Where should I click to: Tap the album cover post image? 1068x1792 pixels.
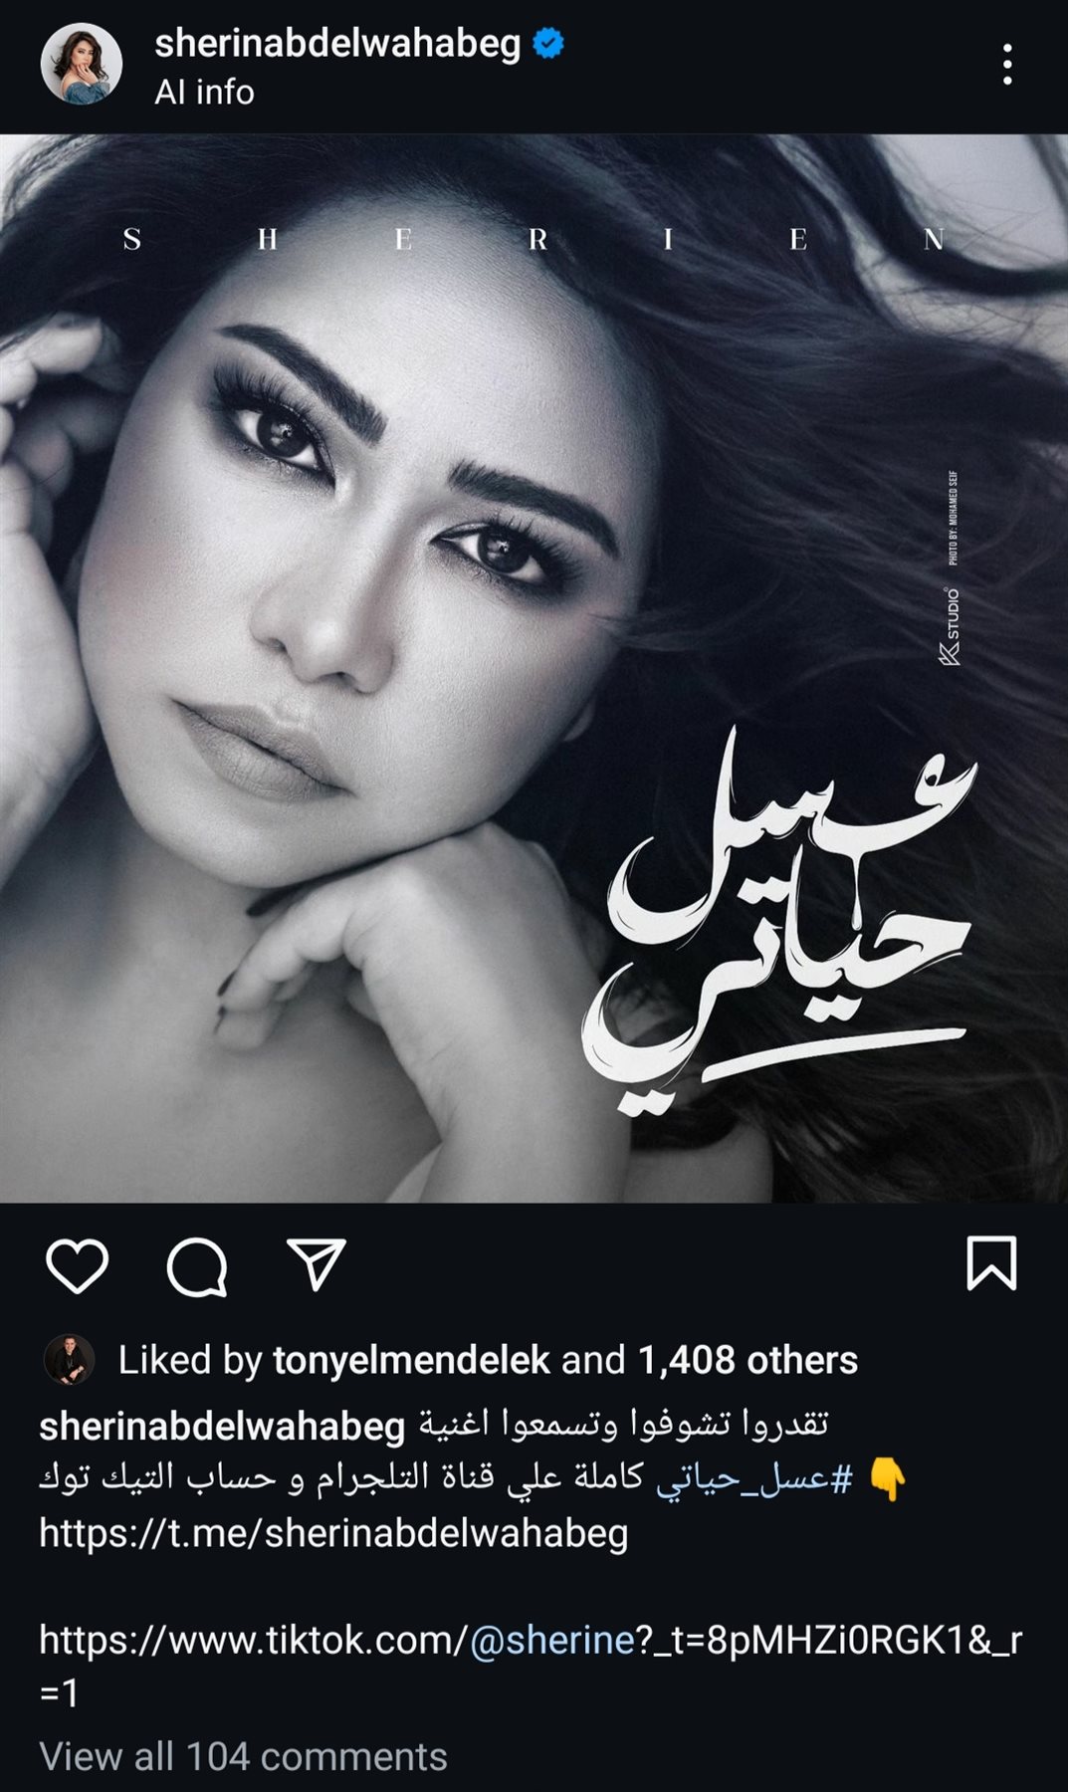click(534, 668)
